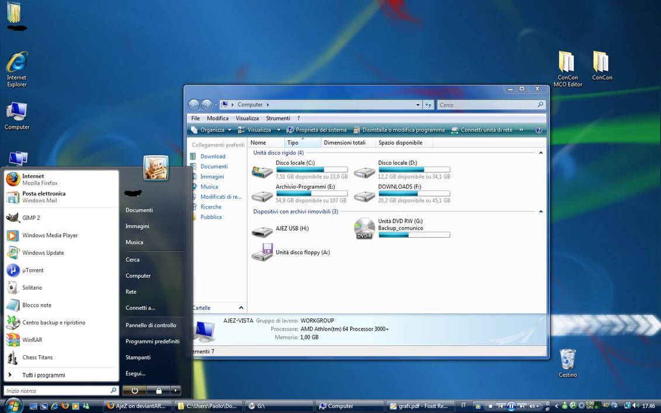Open the Windows Start orb
This screenshot has height=413, width=661.
pos(13,405)
